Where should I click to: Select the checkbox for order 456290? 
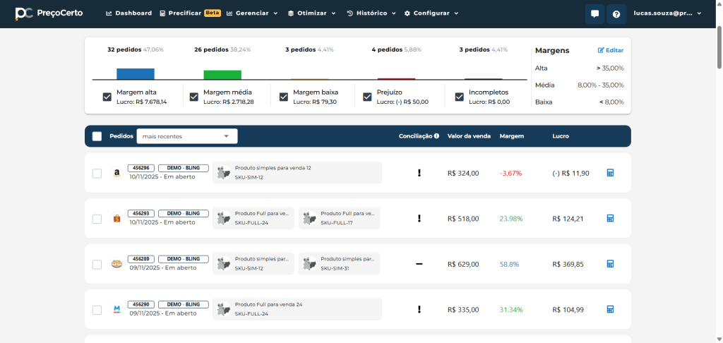(97, 310)
